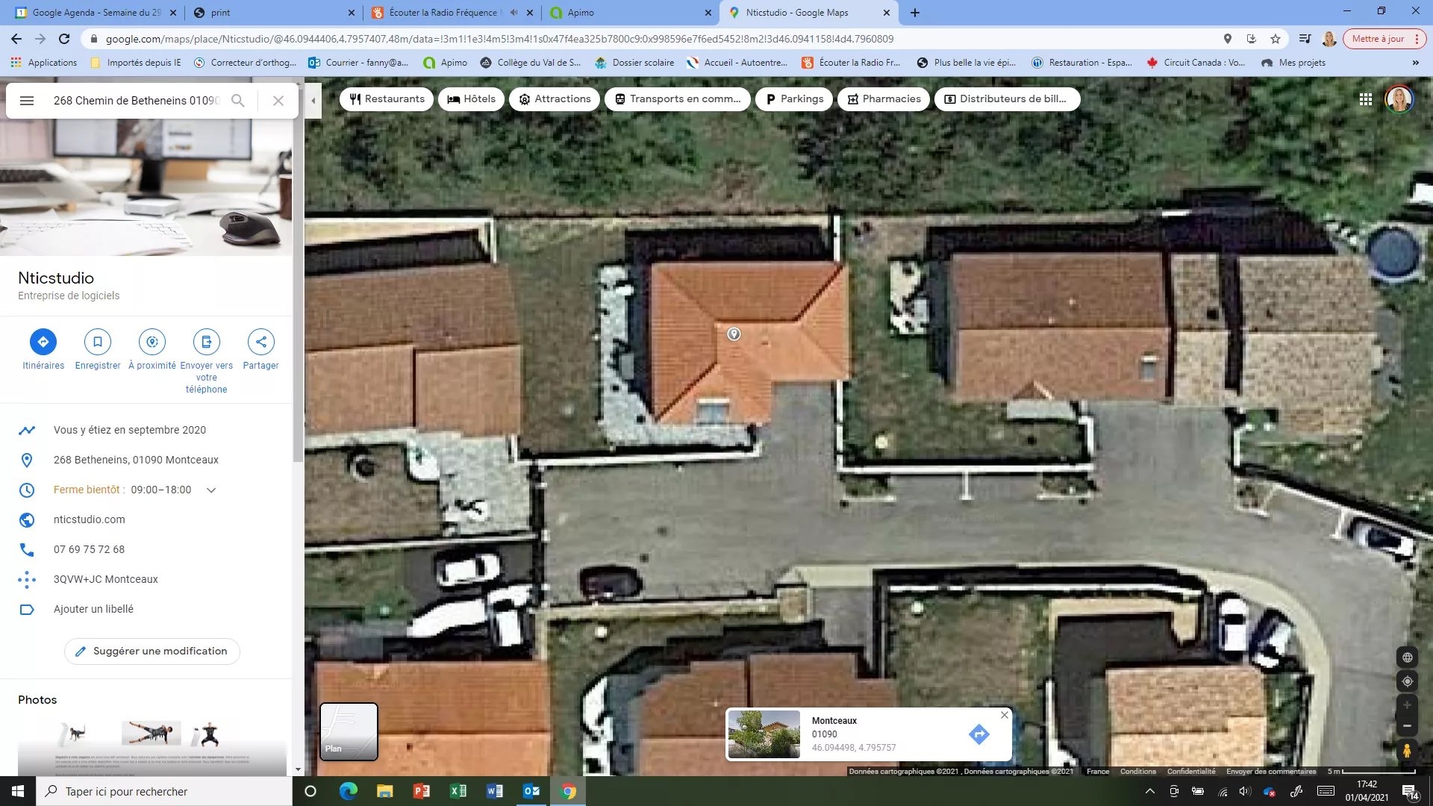Click the side panel scrollbar down arrow
This screenshot has width=1433, height=806.
coord(298,769)
